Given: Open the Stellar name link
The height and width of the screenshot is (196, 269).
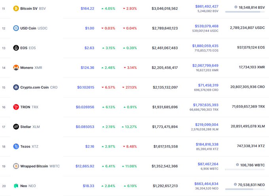Looking at the screenshot, I should (x=26, y=127).
